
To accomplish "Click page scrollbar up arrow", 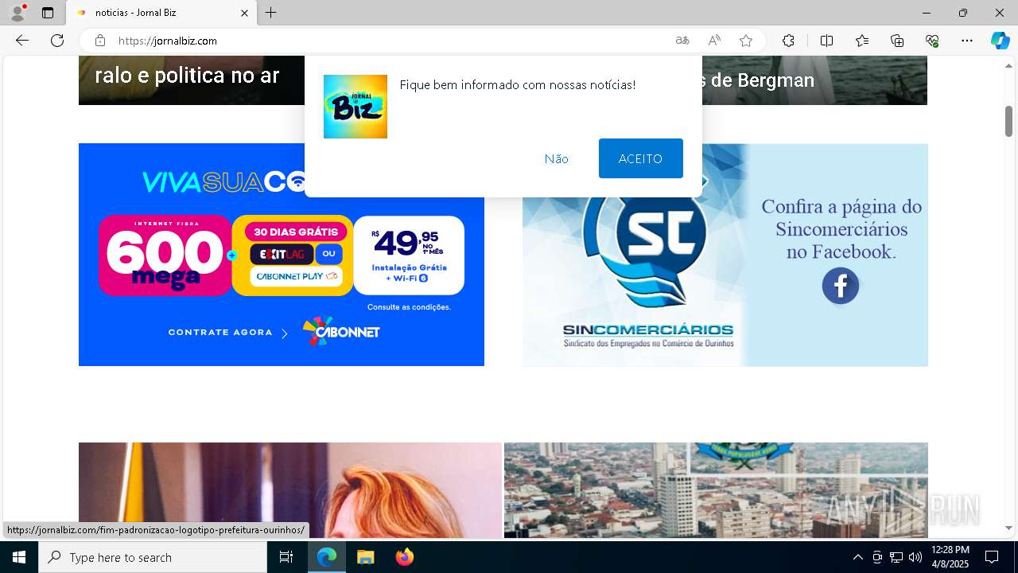I will [1008, 67].
